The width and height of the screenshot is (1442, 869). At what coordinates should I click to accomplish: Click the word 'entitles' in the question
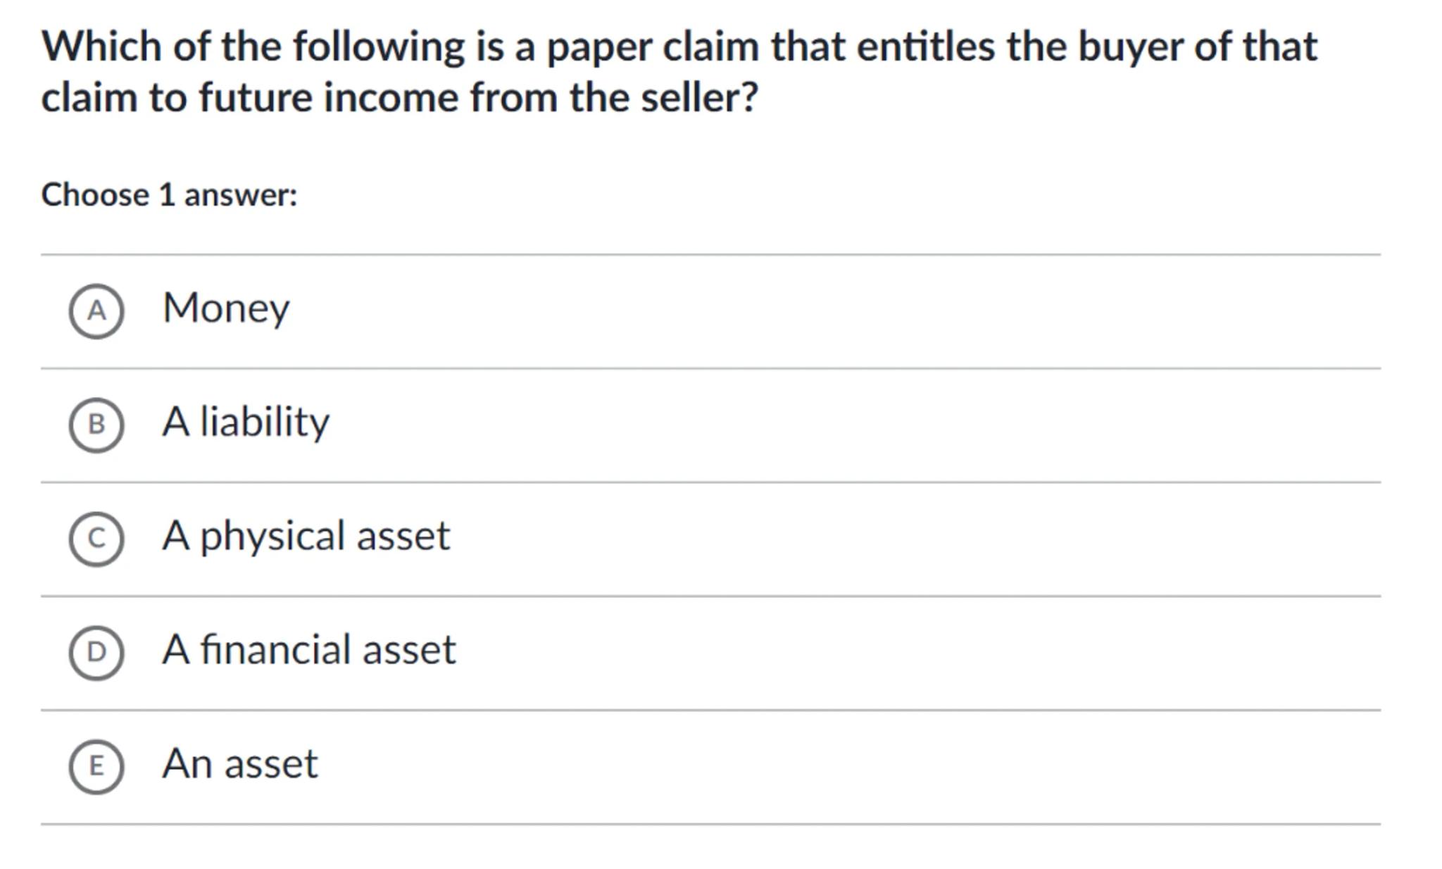(x=925, y=46)
